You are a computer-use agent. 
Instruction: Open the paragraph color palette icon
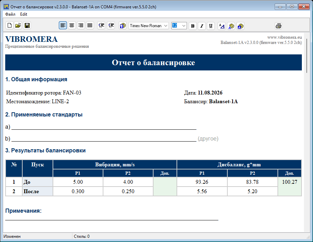tap(123, 26)
